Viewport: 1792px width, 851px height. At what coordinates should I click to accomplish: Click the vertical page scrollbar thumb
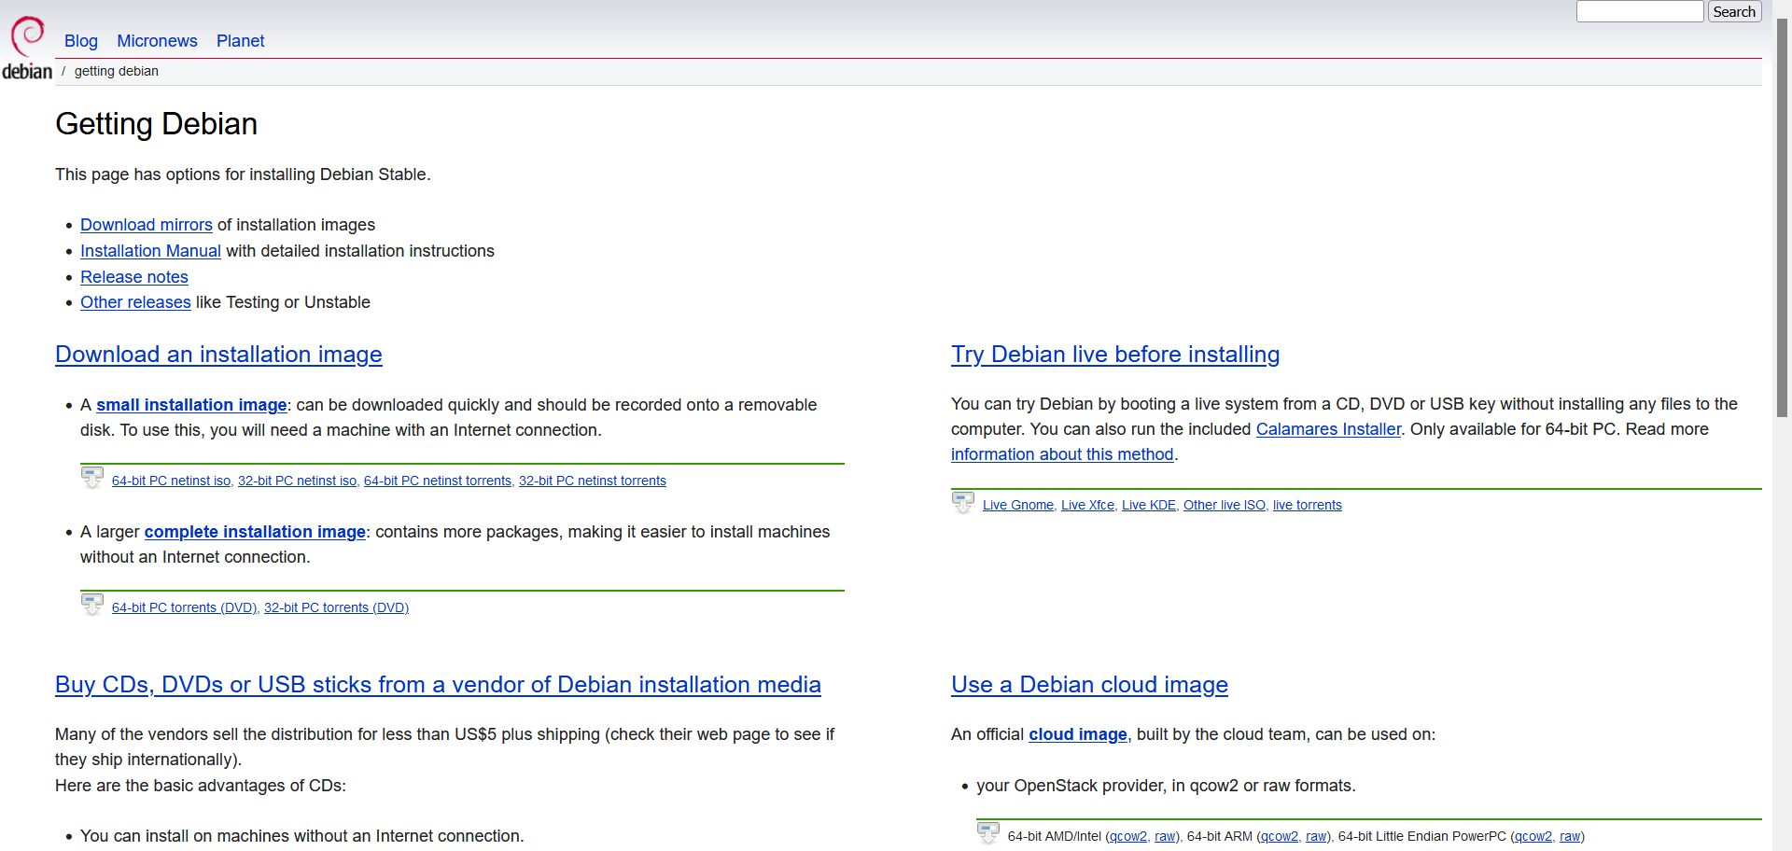point(1782,216)
